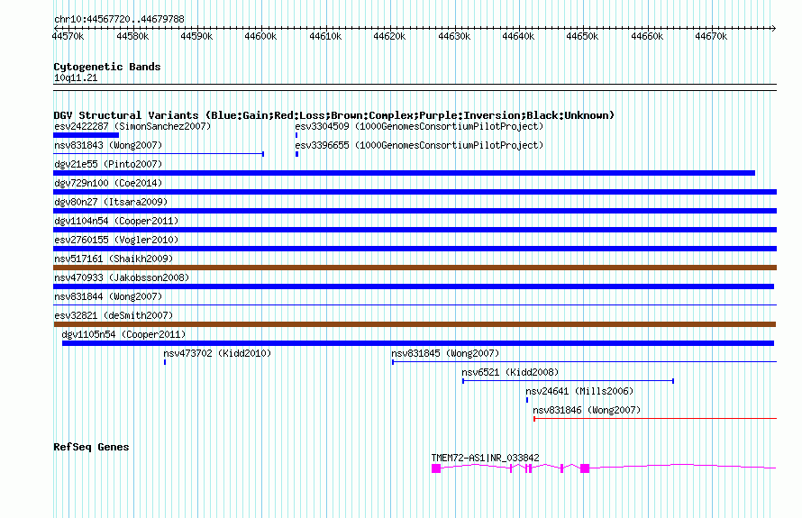
Task: Click the 44620k ruler position
Action: [389, 36]
